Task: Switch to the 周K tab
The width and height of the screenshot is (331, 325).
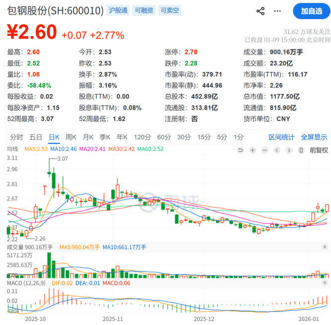Action: [x=70, y=137]
